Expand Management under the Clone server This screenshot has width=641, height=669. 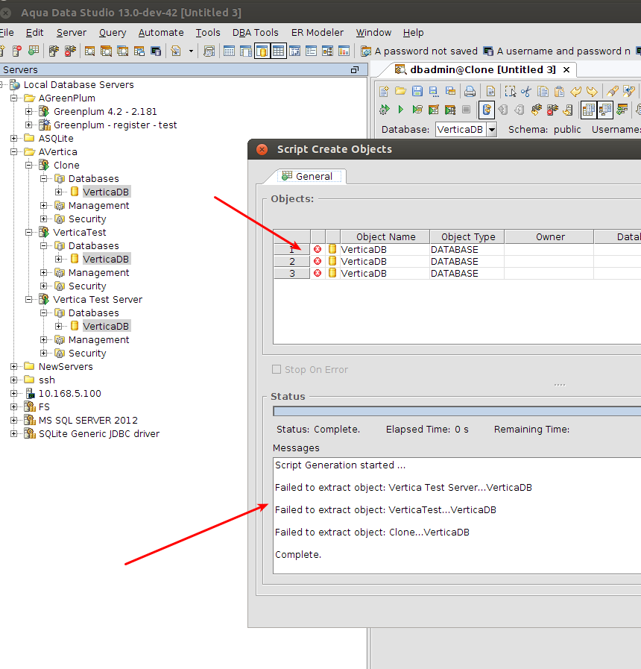pyautogui.click(x=43, y=206)
